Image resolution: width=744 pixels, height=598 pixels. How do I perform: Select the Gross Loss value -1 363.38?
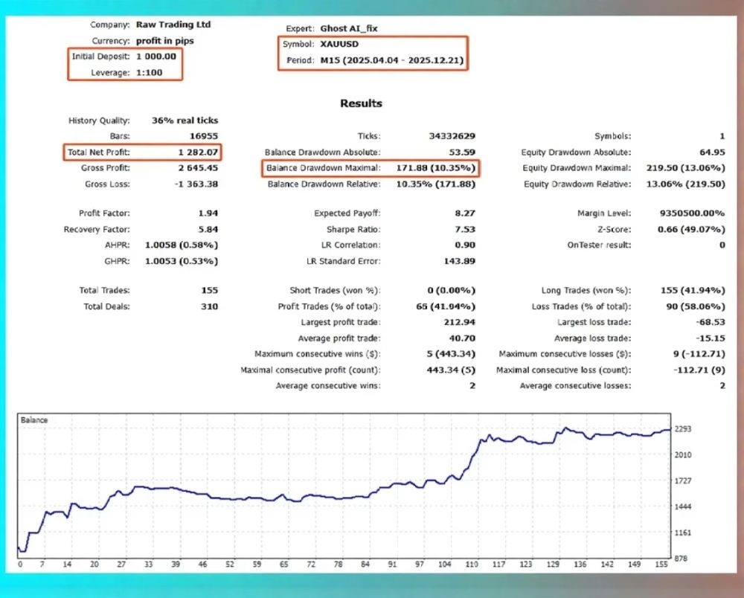(193, 184)
